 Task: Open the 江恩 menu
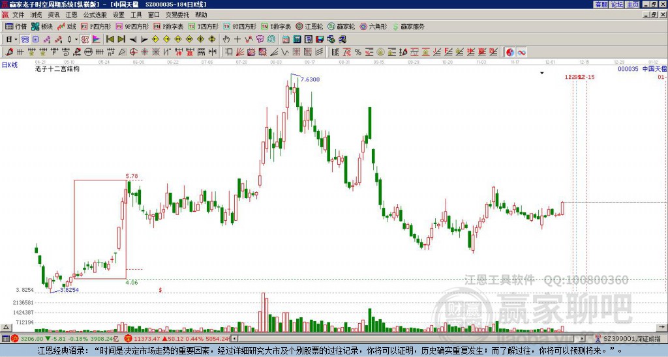coord(71,15)
